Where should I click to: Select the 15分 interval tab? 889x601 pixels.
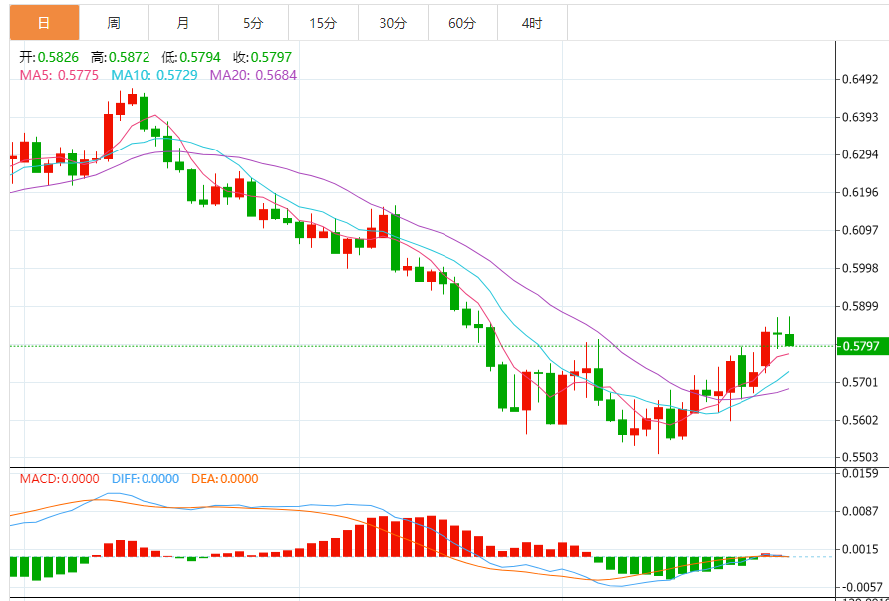point(323,22)
